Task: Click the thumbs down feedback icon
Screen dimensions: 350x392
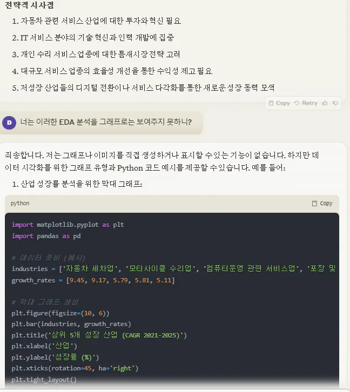Action: pyautogui.click(x=335, y=103)
